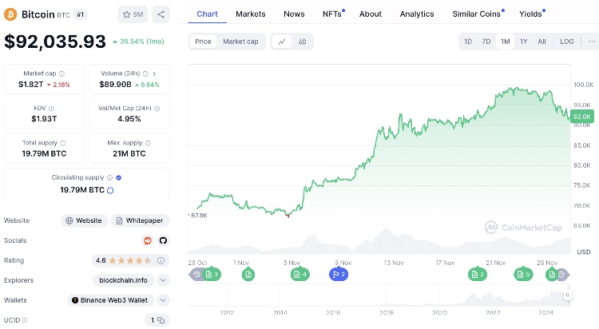Open the News tab
The width and height of the screenshot is (599, 329).
[294, 14]
